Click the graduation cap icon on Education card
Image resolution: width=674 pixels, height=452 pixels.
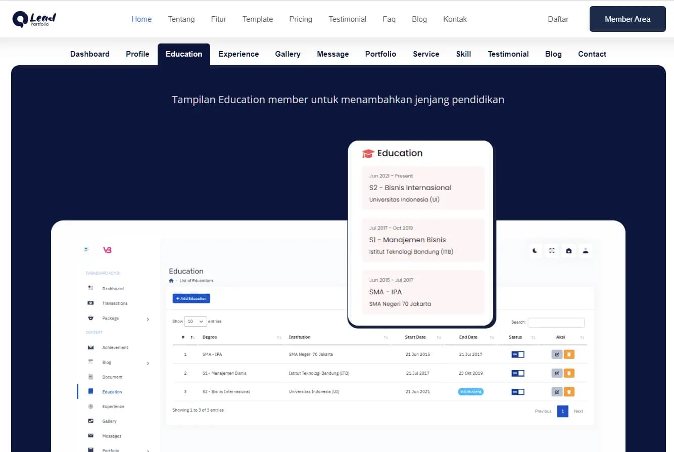point(368,153)
